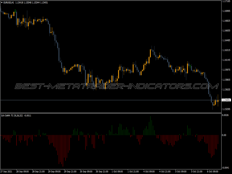This screenshot has width=232, height=174.
Task: Click the 1.16485 price scale label
Action: [226, 40]
